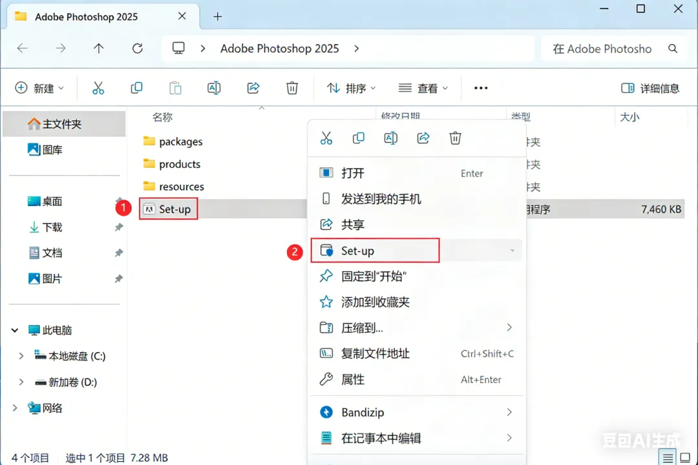Image resolution: width=698 pixels, height=465 pixels.
Task: Click the context menu Share icon
Action: tap(423, 138)
